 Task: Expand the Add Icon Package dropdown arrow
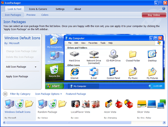[x=36, y=67]
